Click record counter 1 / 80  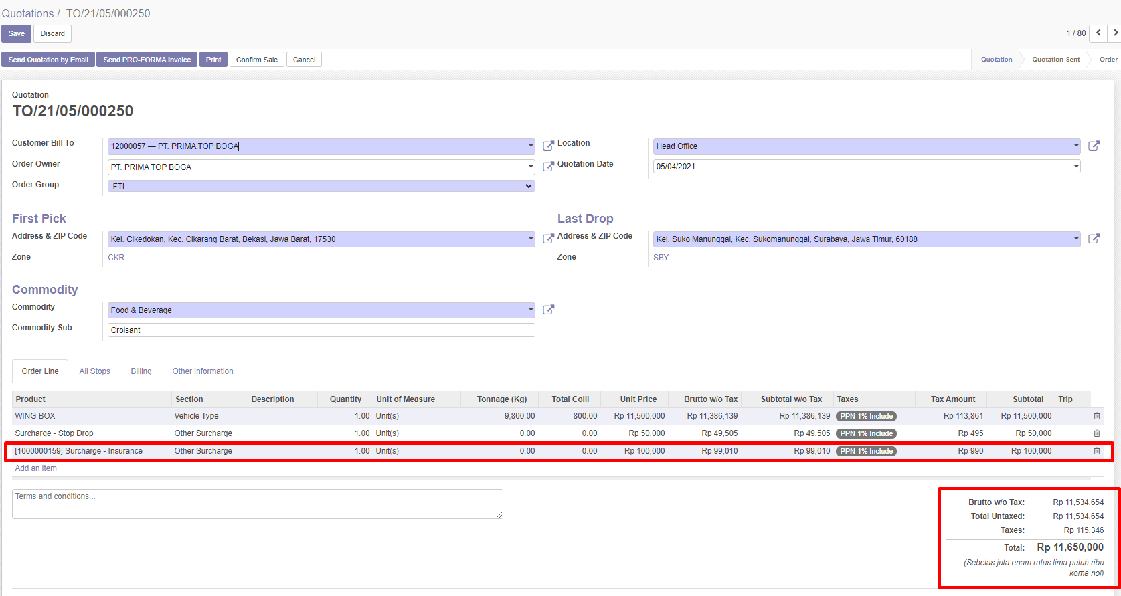tap(1076, 33)
